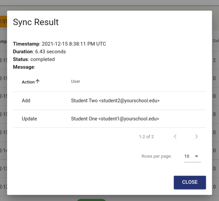Close the Sync Result dialog
The image size is (219, 201).
190,182
